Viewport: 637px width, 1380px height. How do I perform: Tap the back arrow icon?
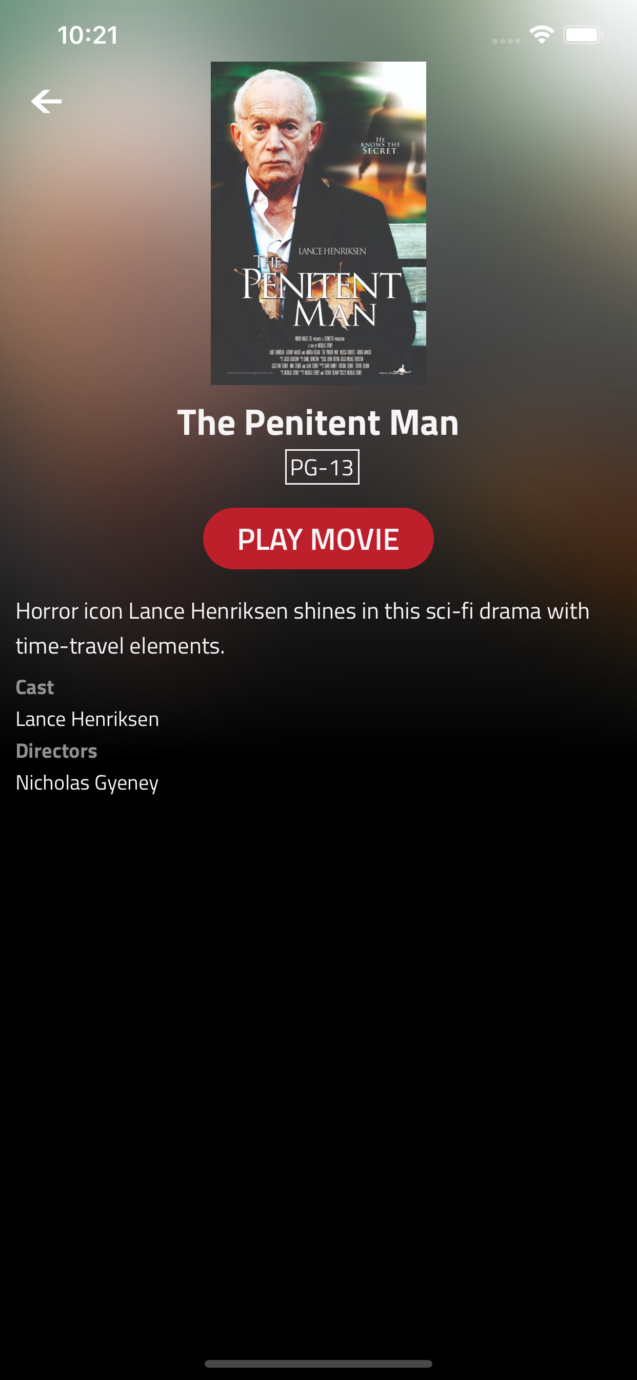point(46,101)
